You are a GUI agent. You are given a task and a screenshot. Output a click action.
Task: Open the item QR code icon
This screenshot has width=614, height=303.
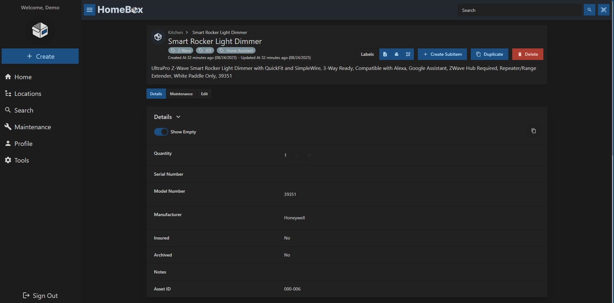(408, 54)
